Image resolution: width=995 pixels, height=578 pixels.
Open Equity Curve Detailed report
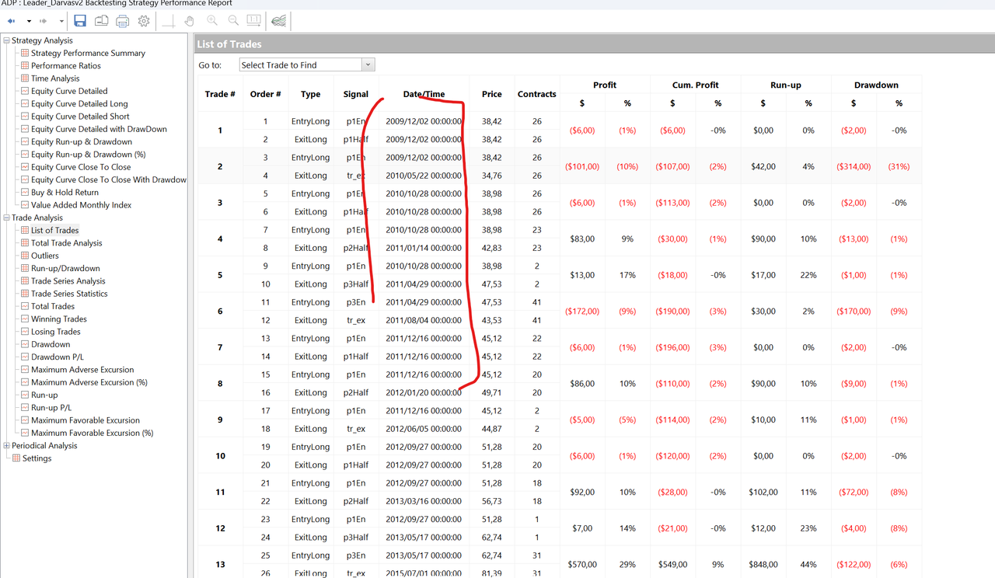(x=69, y=91)
